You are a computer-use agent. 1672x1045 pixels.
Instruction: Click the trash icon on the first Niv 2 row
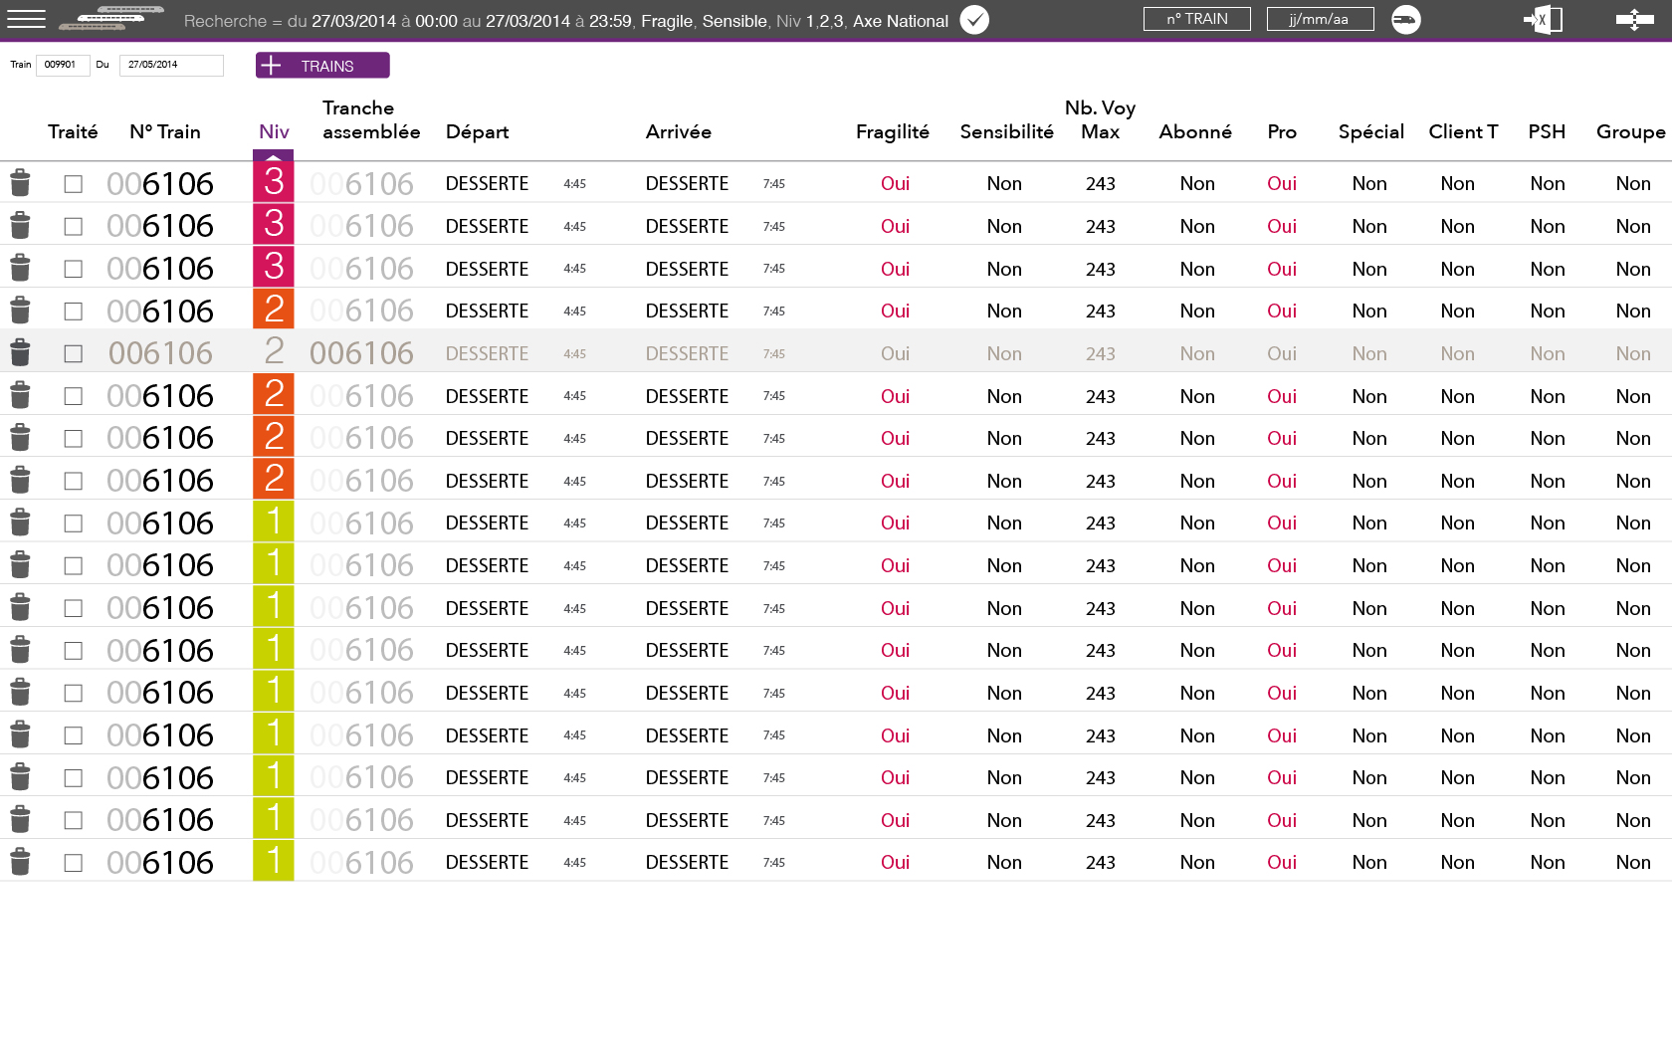point(20,311)
